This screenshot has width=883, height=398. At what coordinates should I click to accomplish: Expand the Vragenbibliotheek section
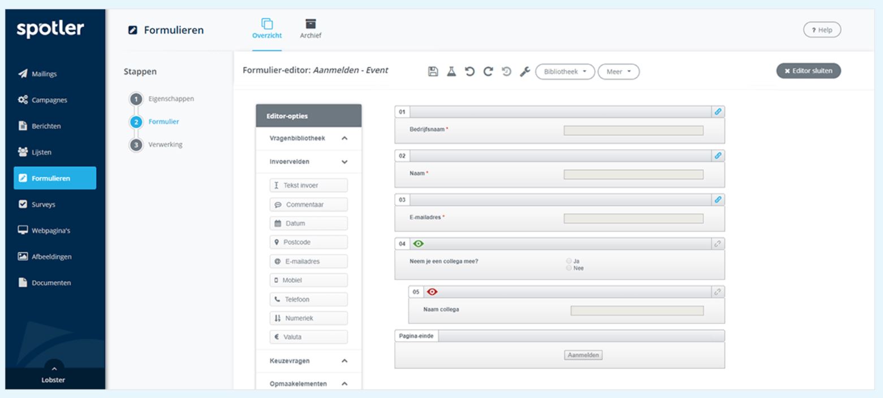(308, 138)
